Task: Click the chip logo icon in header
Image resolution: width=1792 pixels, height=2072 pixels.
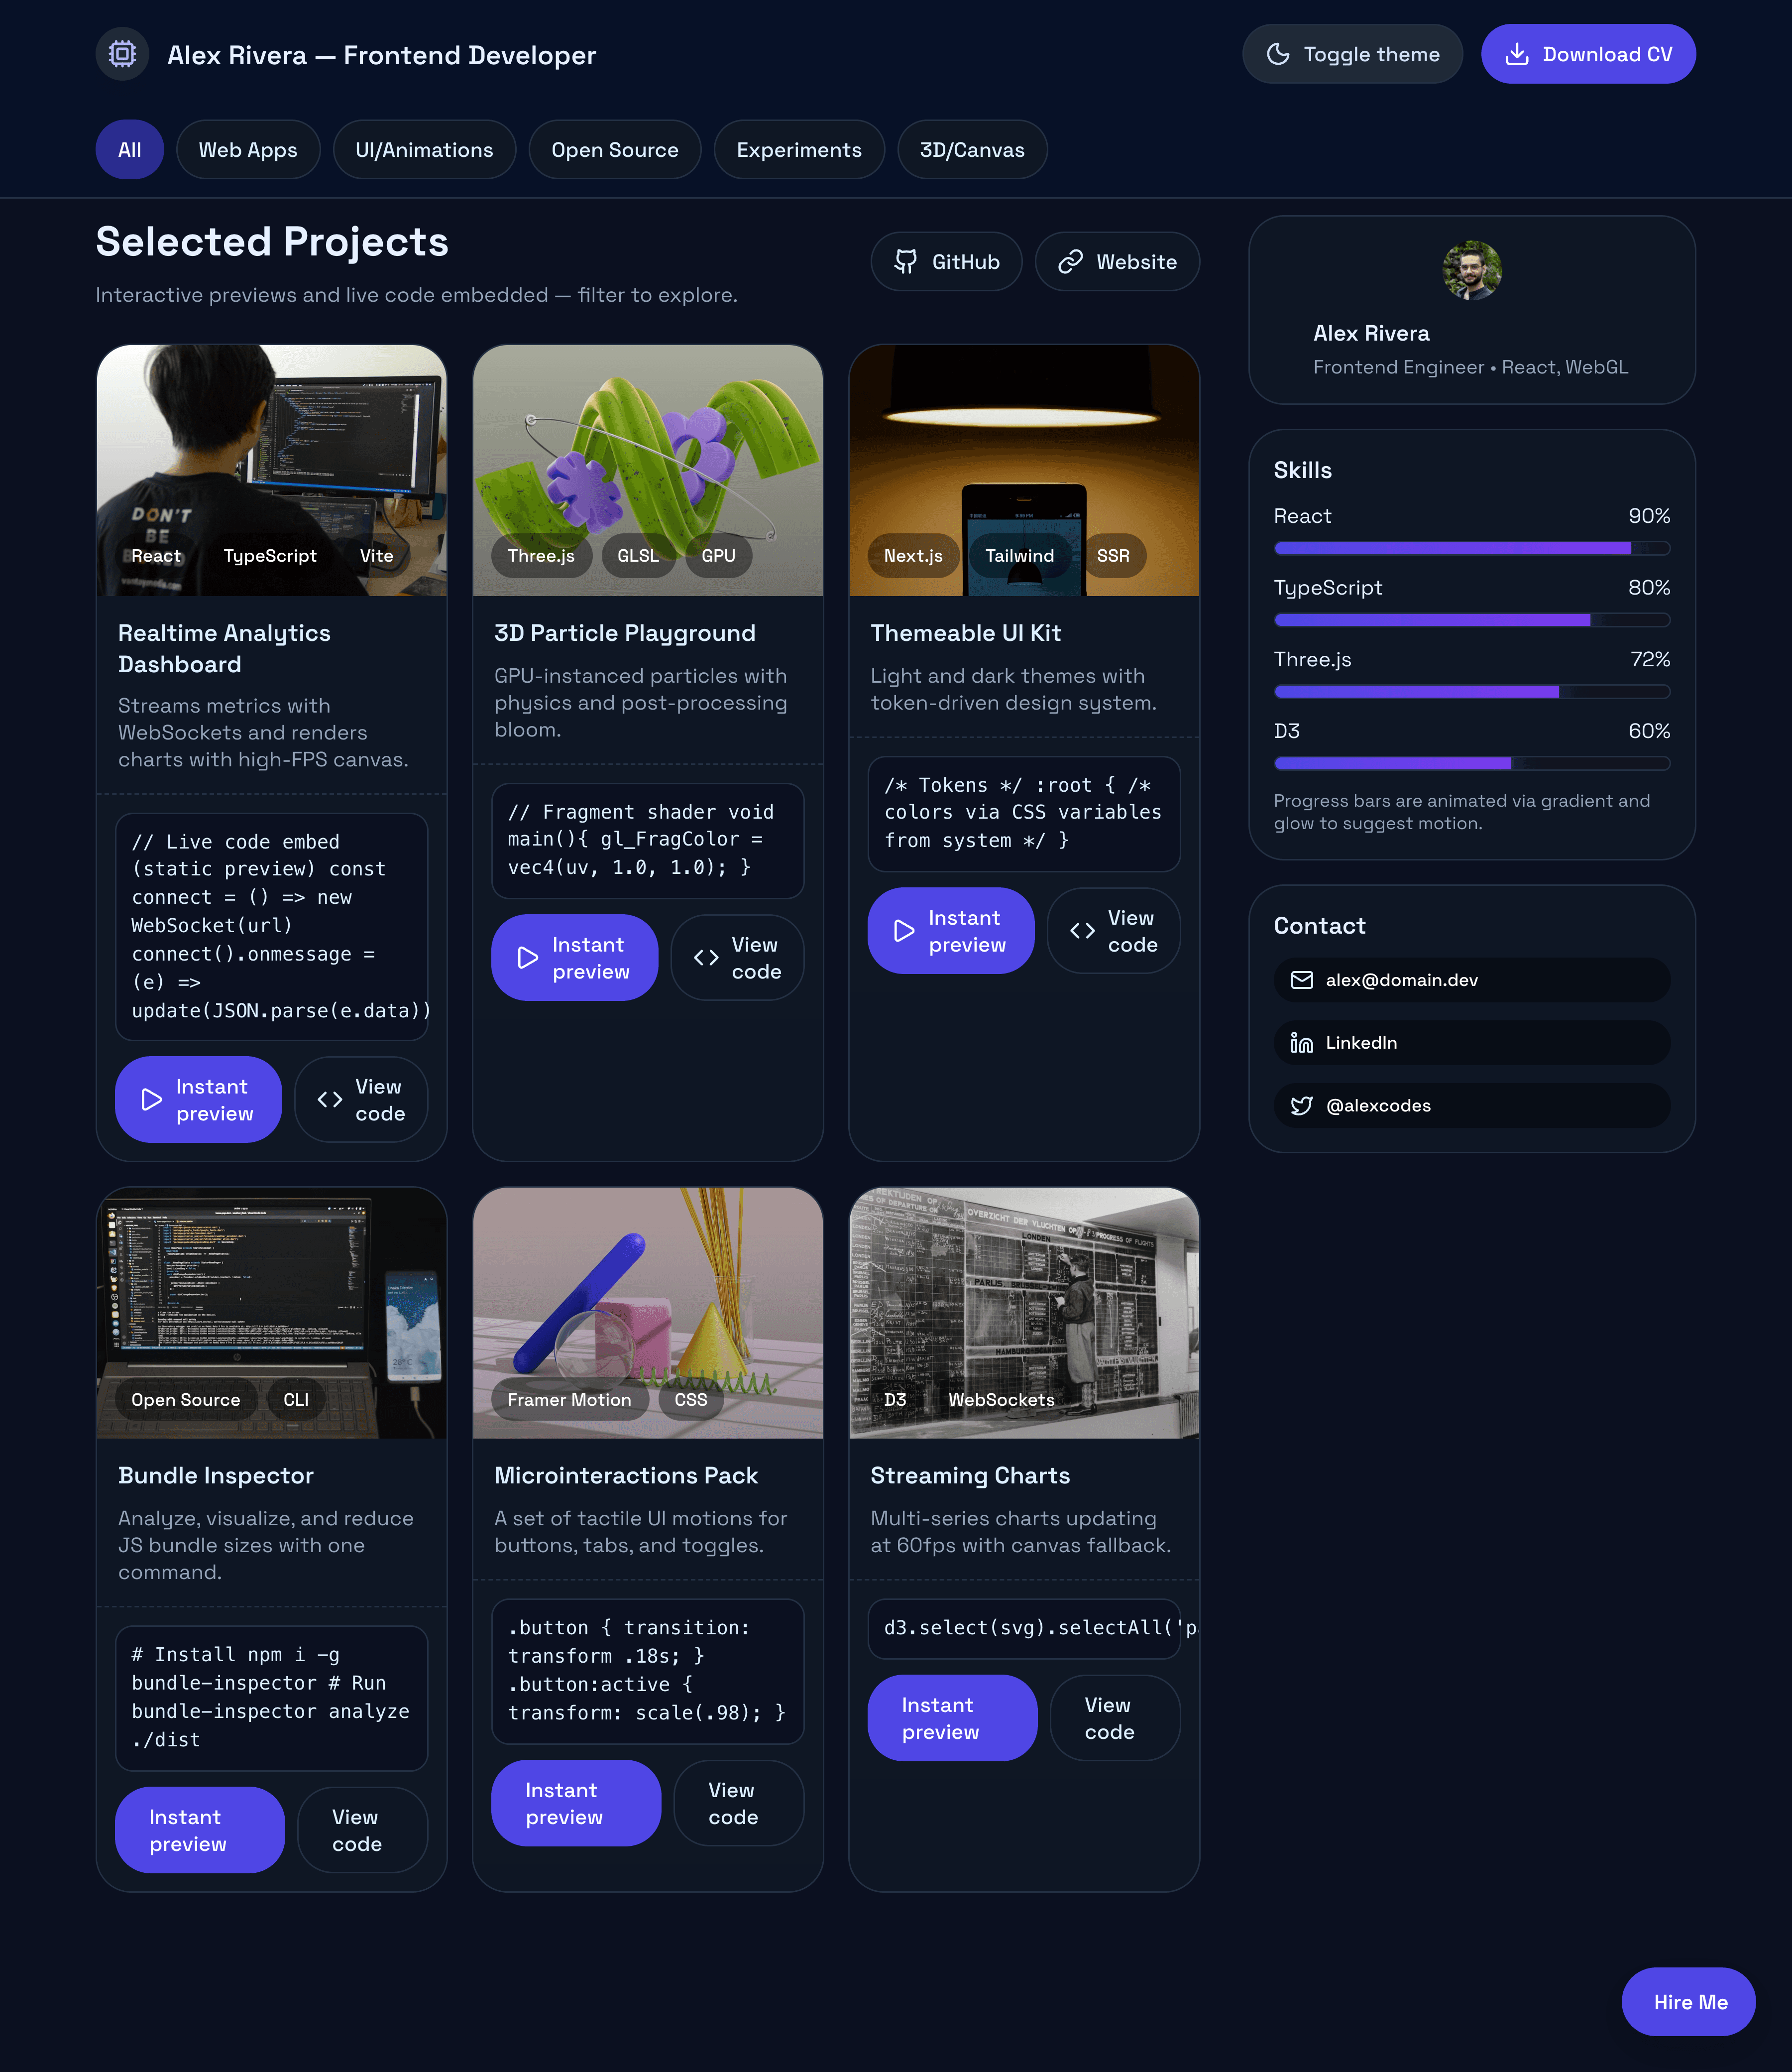Action: coord(122,54)
